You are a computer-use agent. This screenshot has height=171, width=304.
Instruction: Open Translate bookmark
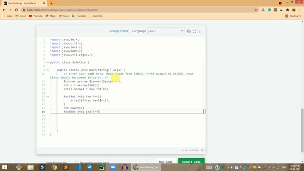79,16
